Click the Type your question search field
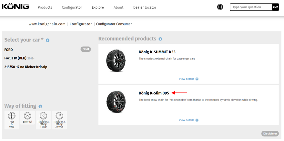This screenshot has width=284, height=141. click(251, 7)
